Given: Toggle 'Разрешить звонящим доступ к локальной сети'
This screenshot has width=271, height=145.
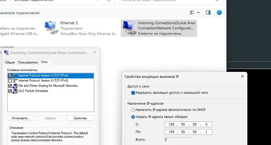Looking at the screenshot, I should [x=133, y=93].
